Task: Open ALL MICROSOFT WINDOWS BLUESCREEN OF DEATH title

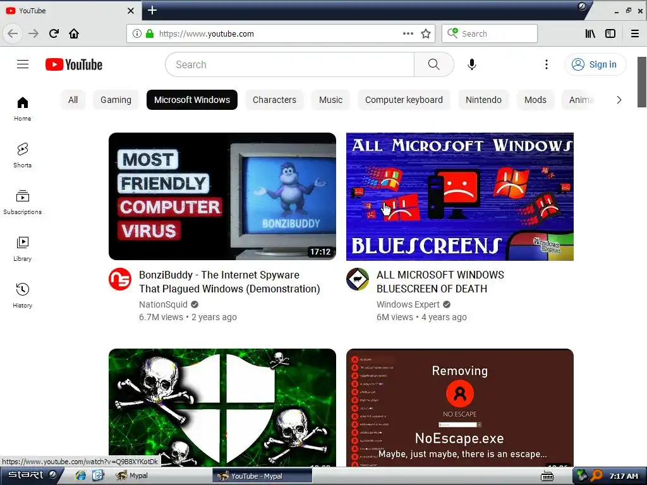Action: pyautogui.click(x=440, y=282)
